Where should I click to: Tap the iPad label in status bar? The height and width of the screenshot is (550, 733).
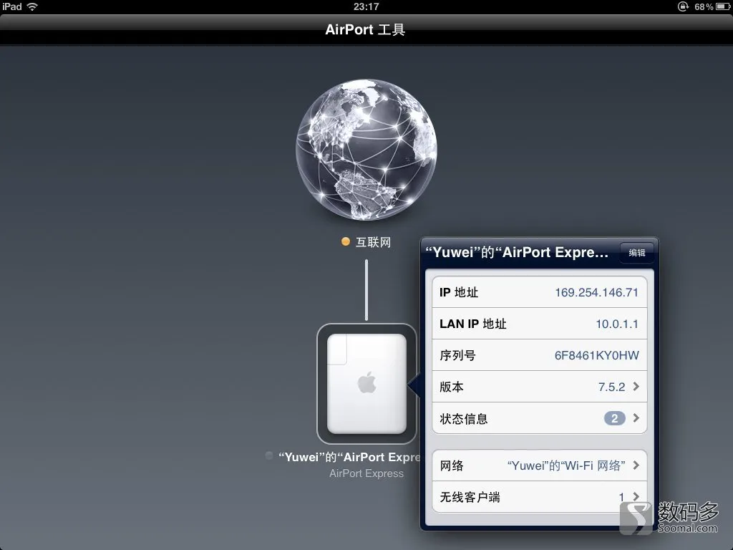(x=11, y=6)
